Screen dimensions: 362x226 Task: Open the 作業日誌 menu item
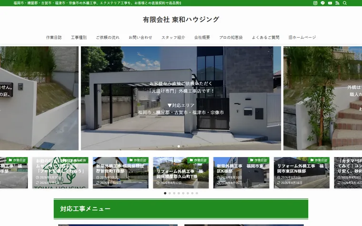click(x=54, y=38)
